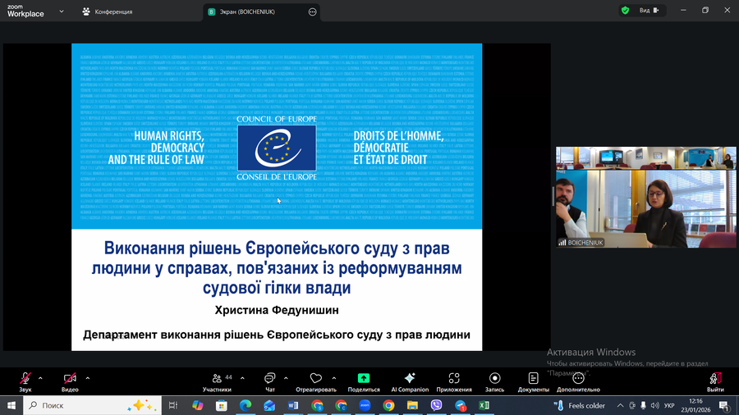Screen dimensions: 739x415
Task: Open reactions with Отреагировать
Action: click(316, 379)
